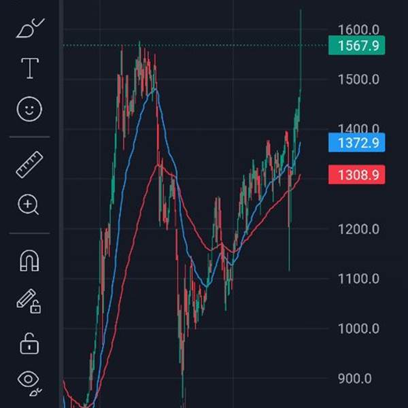
Task: Click the green 1567.9 current price label
Action: pos(356,46)
